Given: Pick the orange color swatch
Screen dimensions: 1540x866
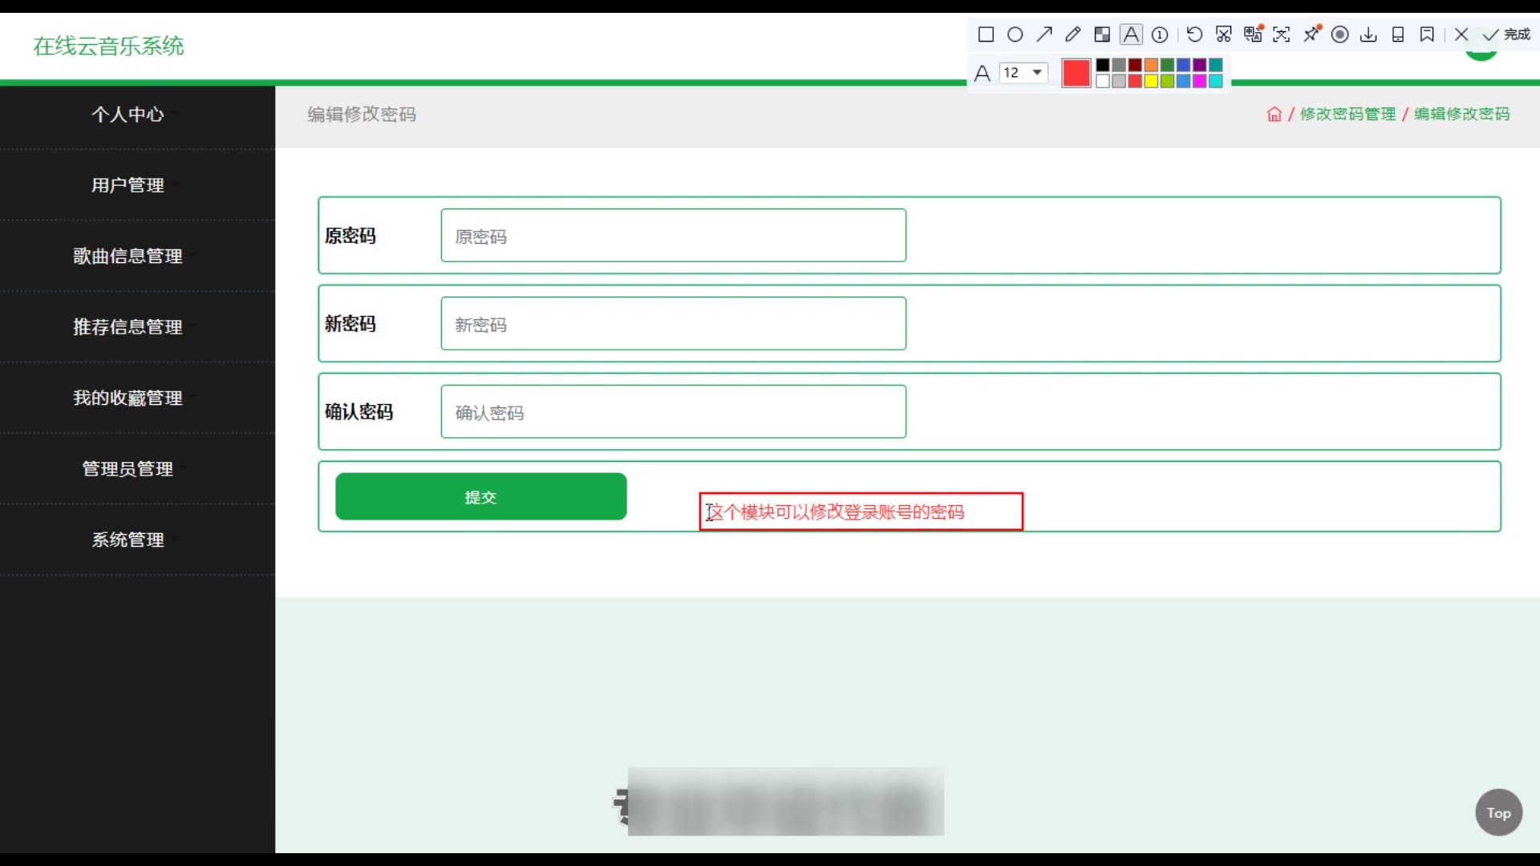Looking at the screenshot, I should pos(1151,65).
